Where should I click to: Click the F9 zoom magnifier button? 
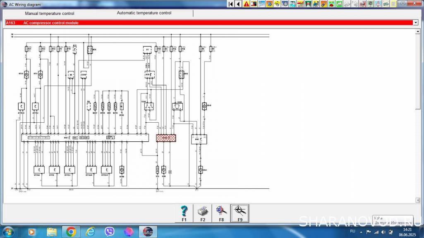240,213
